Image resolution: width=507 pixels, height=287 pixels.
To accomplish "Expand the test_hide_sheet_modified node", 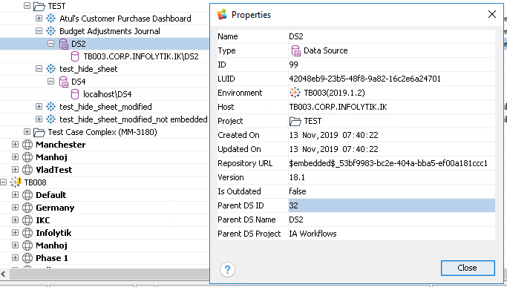I will (x=39, y=106).
